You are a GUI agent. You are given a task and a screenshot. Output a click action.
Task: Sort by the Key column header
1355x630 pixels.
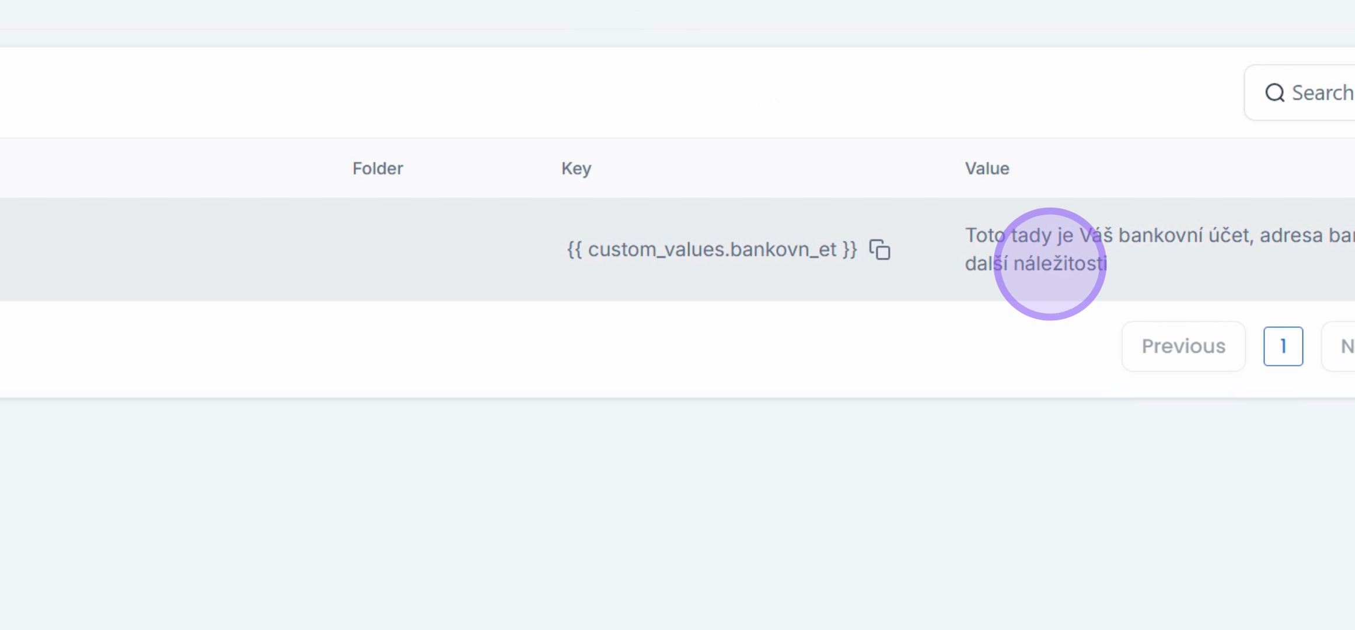point(577,169)
